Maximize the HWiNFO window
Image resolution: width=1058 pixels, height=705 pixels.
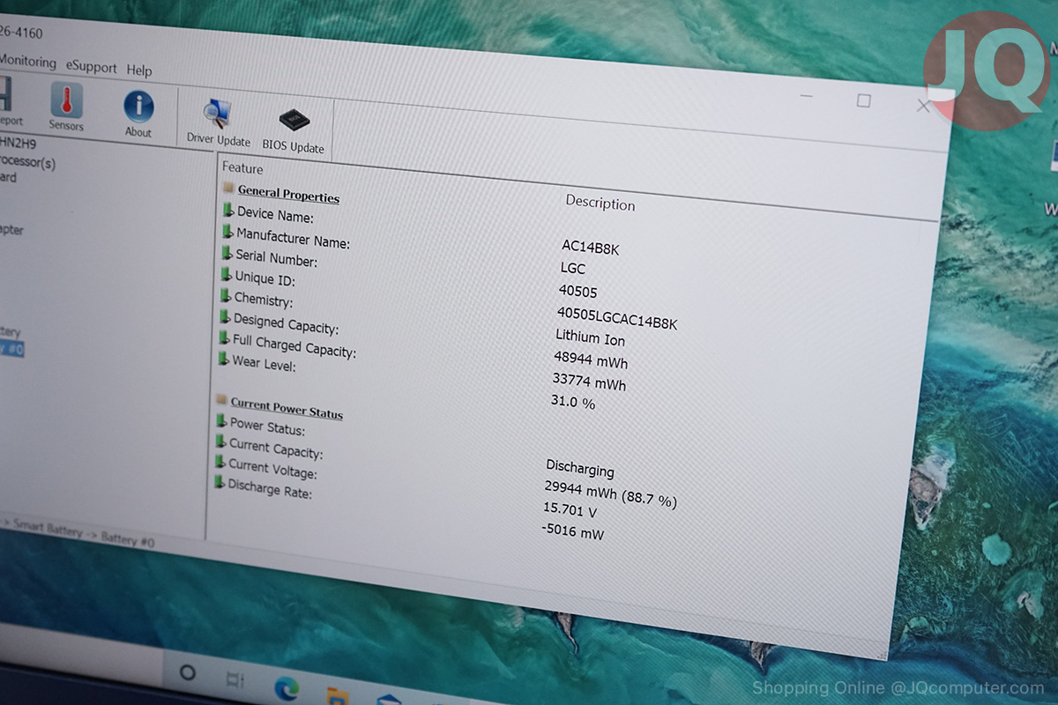point(864,100)
